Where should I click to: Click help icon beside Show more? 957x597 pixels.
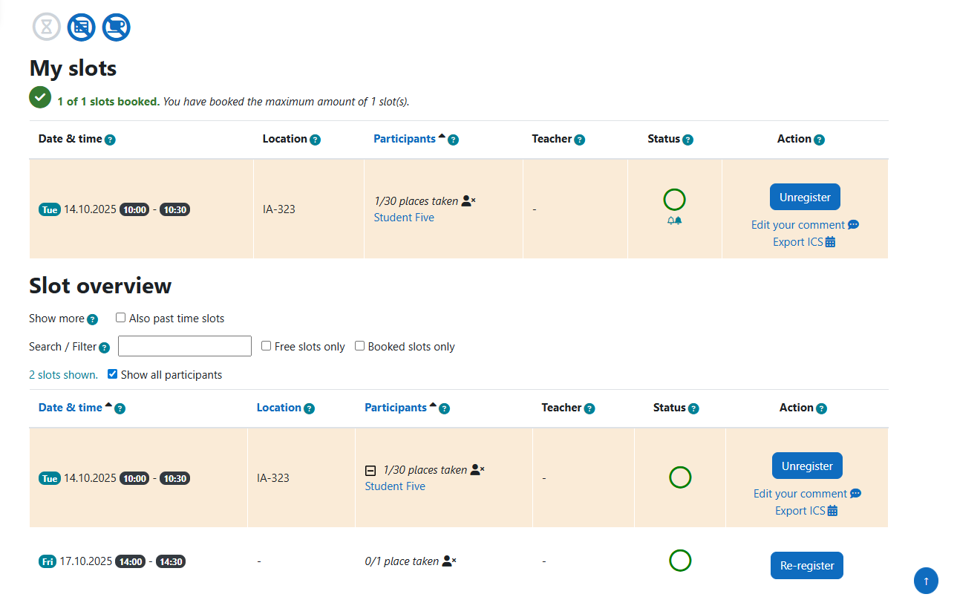[92, 319]
